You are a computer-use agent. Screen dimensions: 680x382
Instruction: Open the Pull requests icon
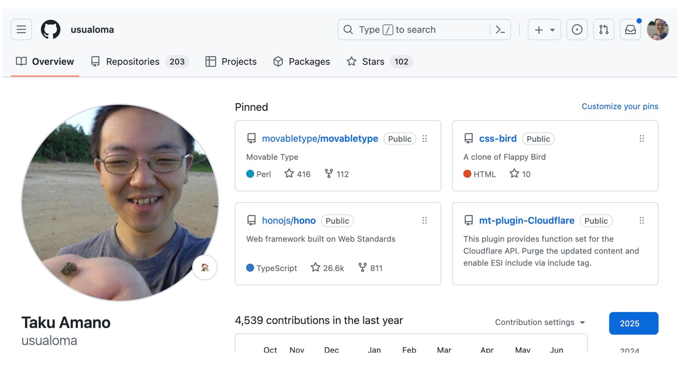click(x=603, y=30)
